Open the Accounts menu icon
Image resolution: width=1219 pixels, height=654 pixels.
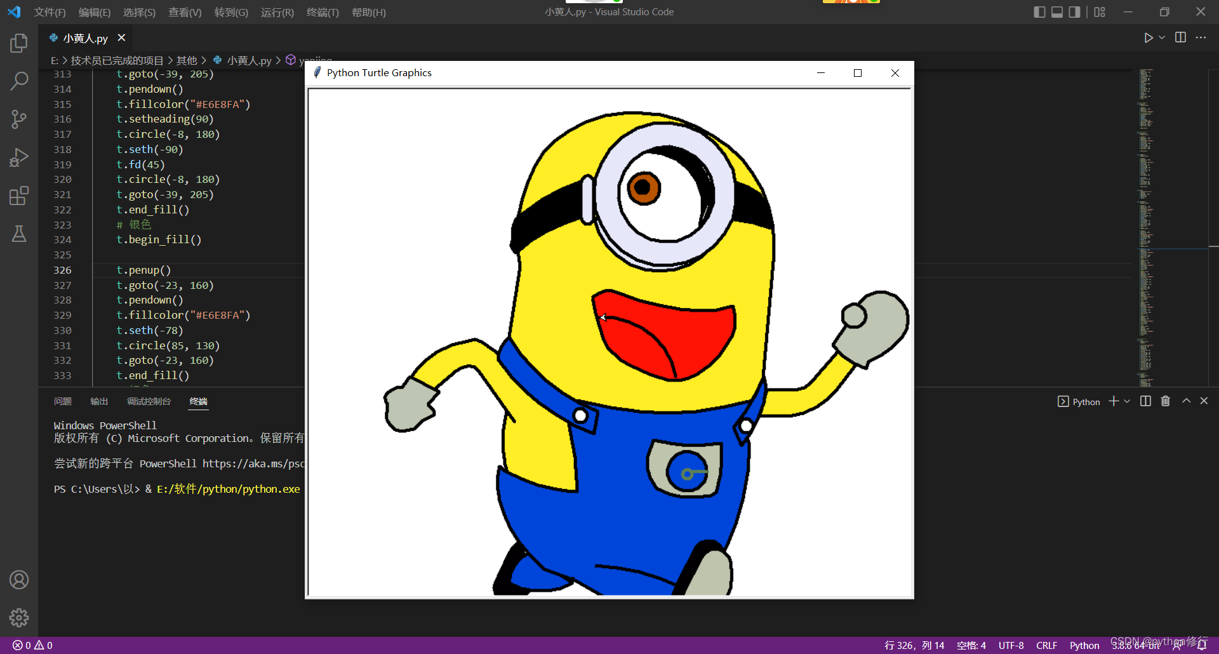(x=19, y=580)
